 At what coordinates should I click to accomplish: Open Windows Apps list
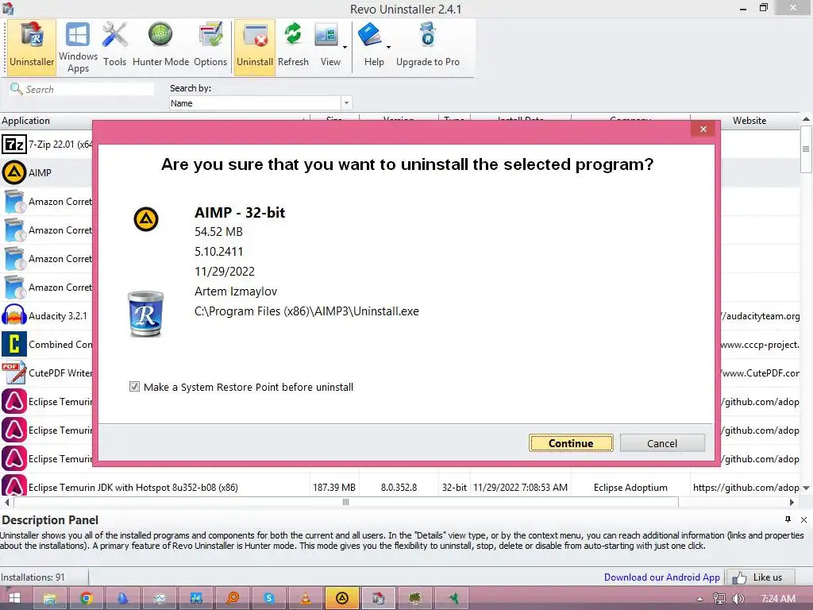coord(78,47)
